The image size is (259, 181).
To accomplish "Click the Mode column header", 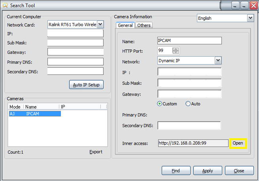I will [x=15, y=107].
